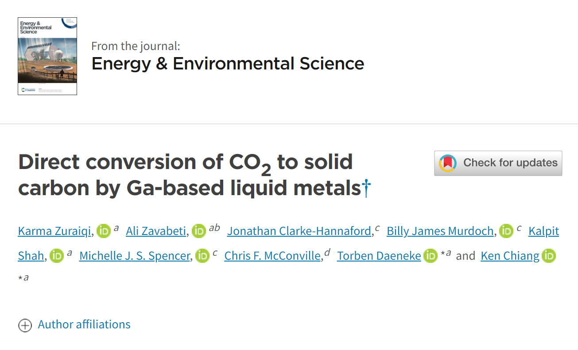Open ORCID icon after Kalpit Shah
Image resolution: width=578 pixels, height=350 pixels.
click(x=57, y=256)
